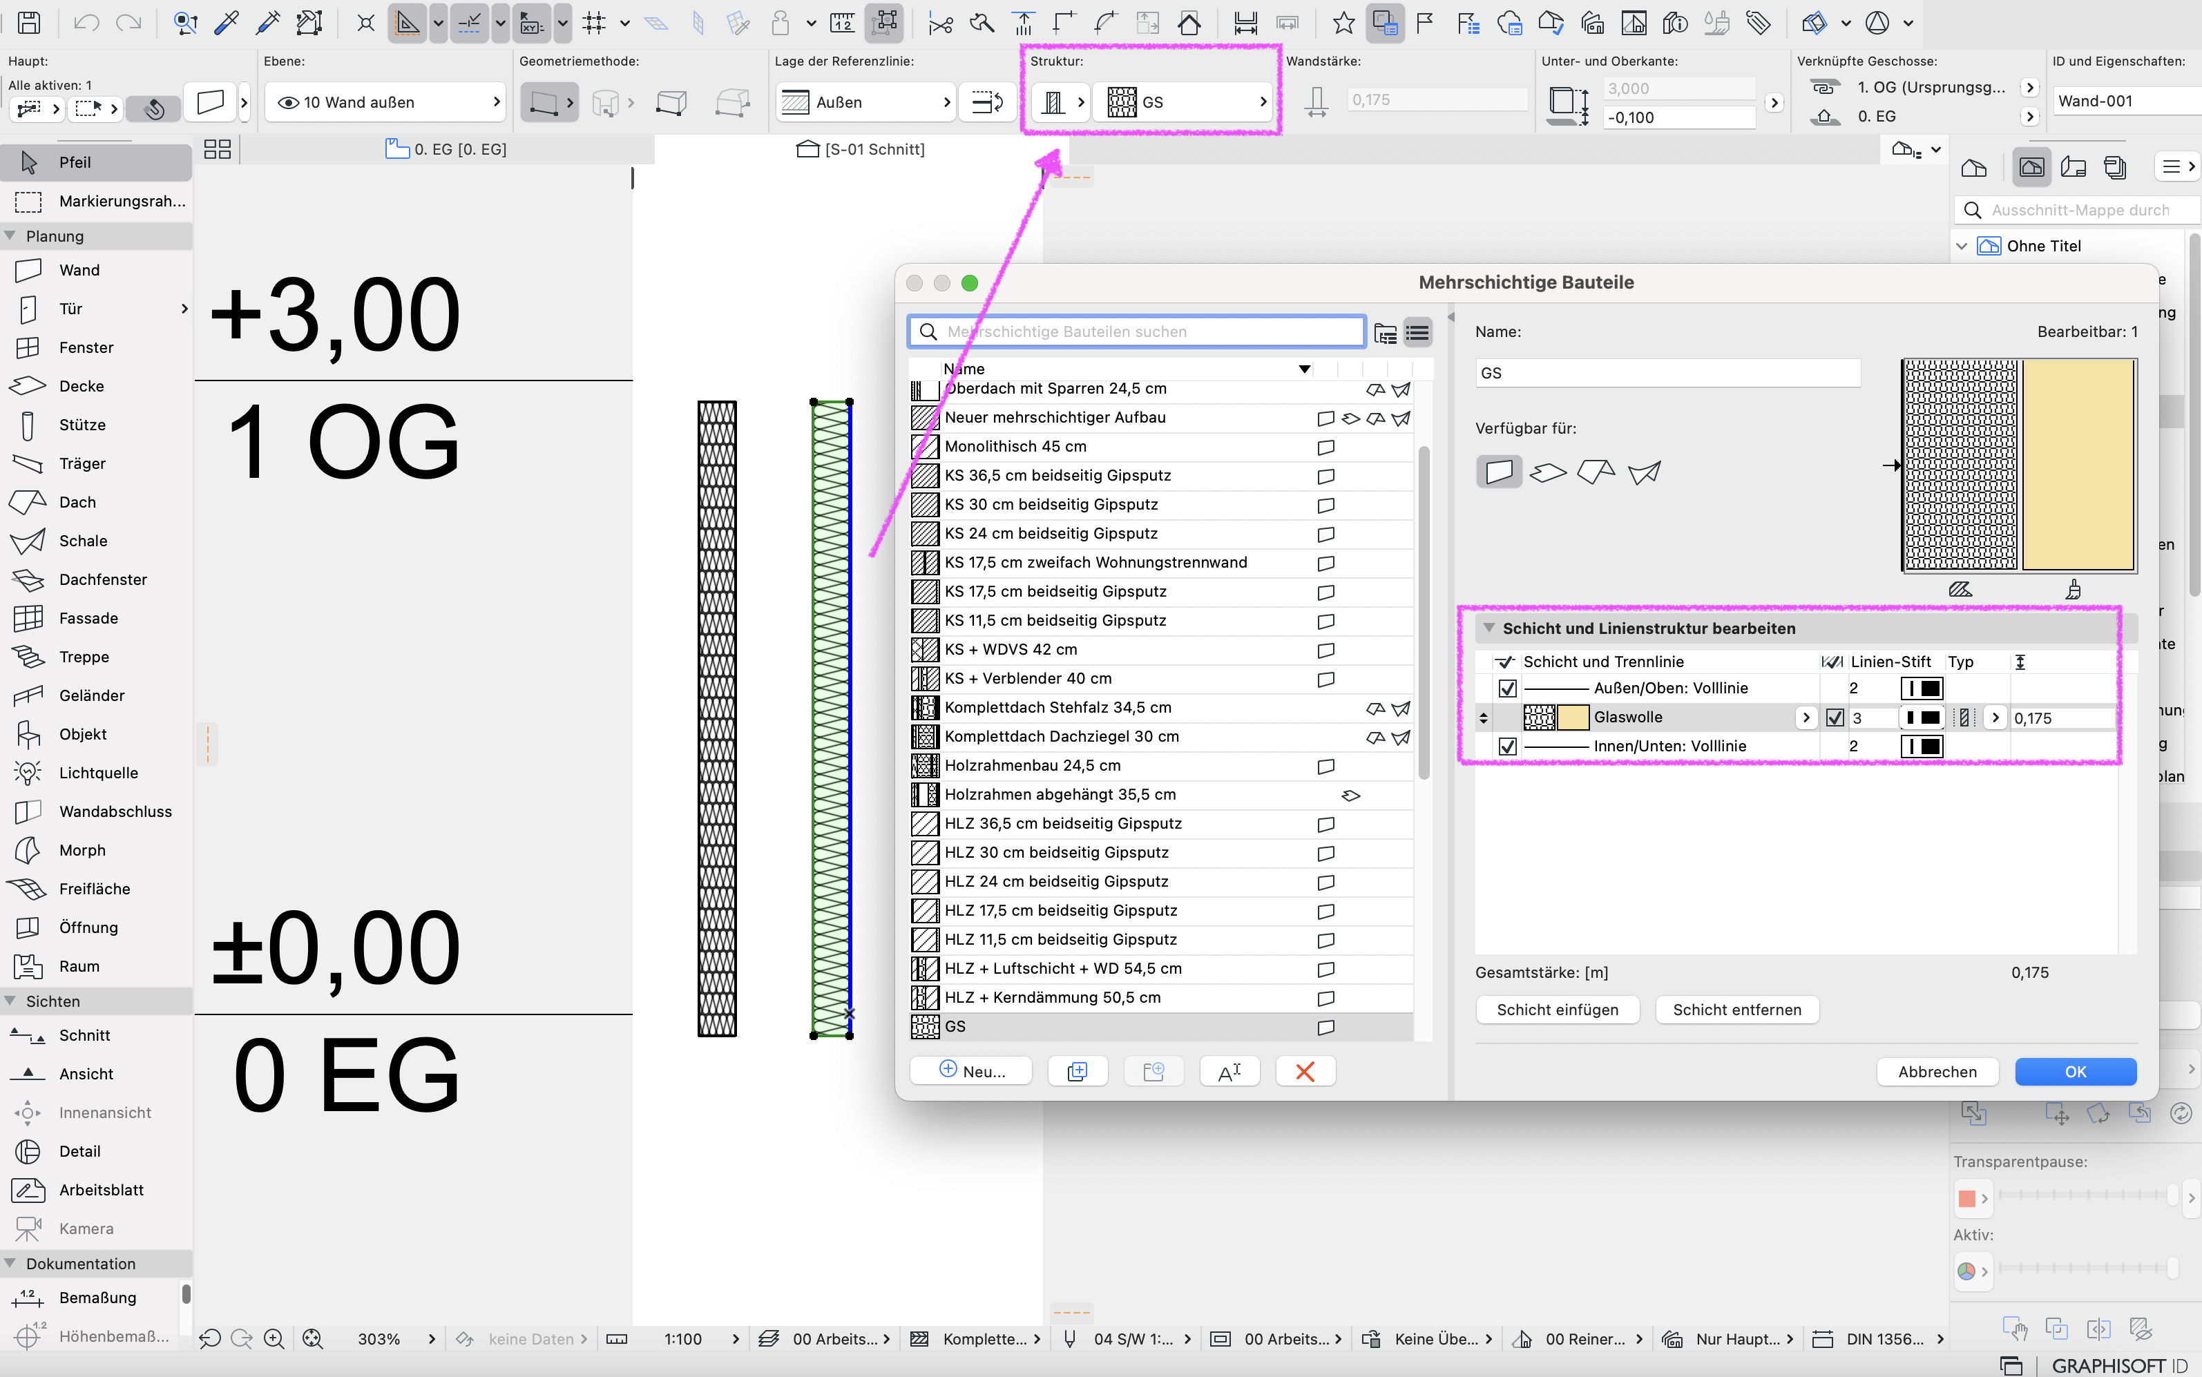Screen dimensions: 2202x1377
Task: Click the favorites star icon
Action: point(1343,23)
